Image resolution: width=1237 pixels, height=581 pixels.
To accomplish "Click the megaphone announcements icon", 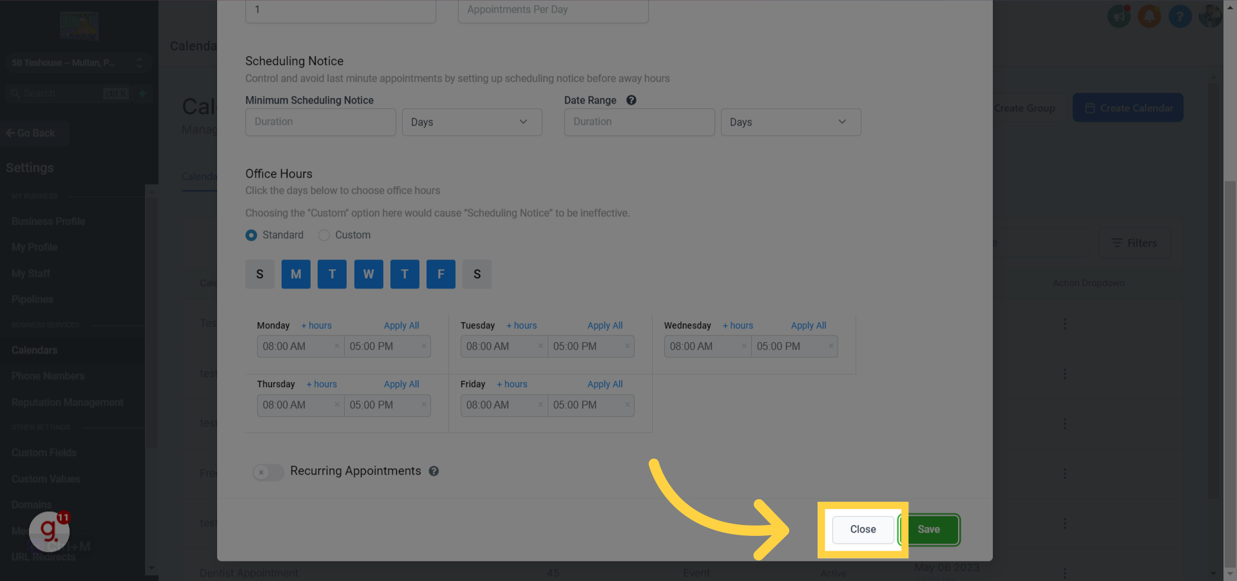I will click(1119, 16).
